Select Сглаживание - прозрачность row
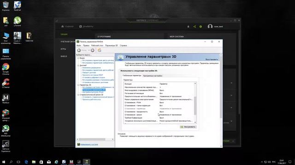295x165 pixels. pyautogui.click(x=159, y=112)
